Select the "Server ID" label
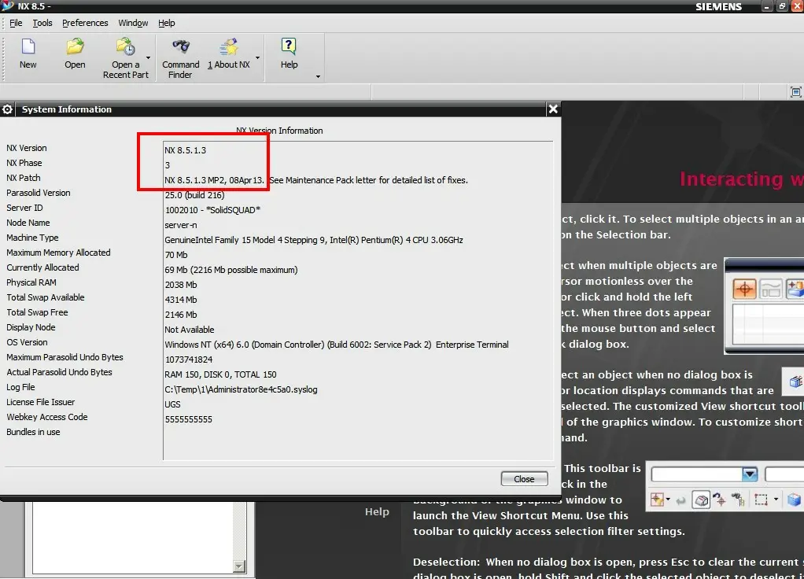The image size is (804, 579). [24, 208]
